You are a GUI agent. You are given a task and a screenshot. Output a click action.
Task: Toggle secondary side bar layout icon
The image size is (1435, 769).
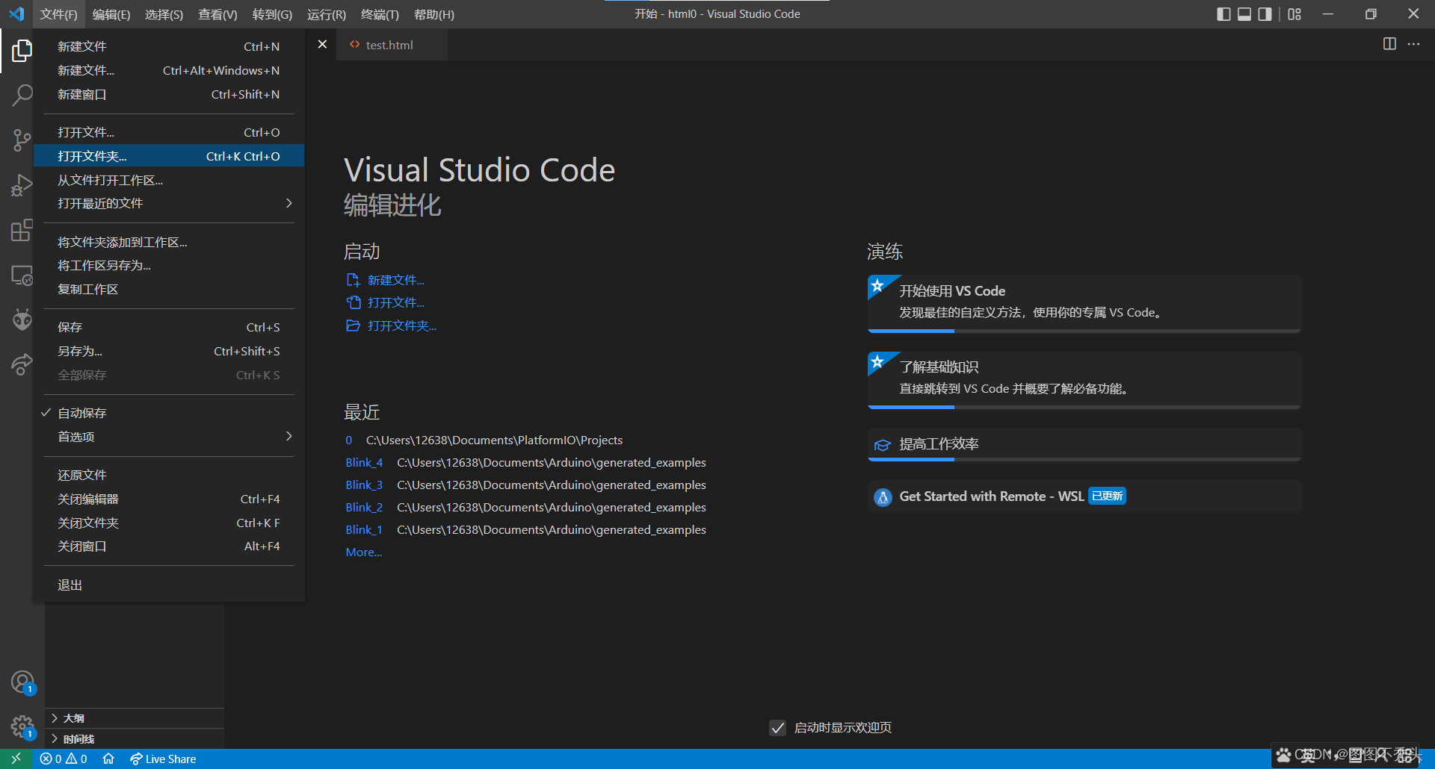[1265, 14]
